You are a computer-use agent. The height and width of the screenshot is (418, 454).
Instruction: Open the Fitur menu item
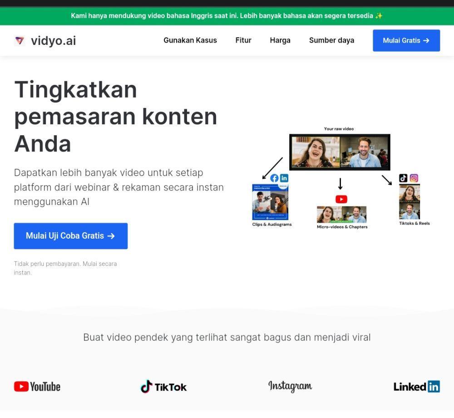coord(243,40)
